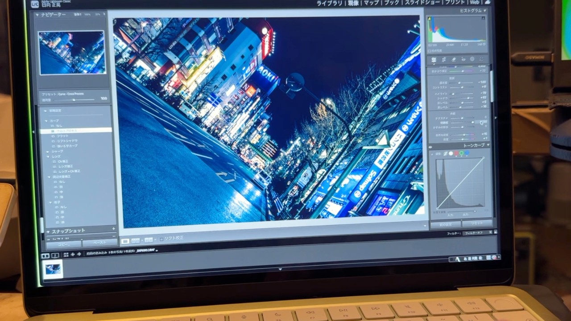Go forward with right arrow in filmstrip bar
The width and height of the screenshot is (571, 321).
79,254
